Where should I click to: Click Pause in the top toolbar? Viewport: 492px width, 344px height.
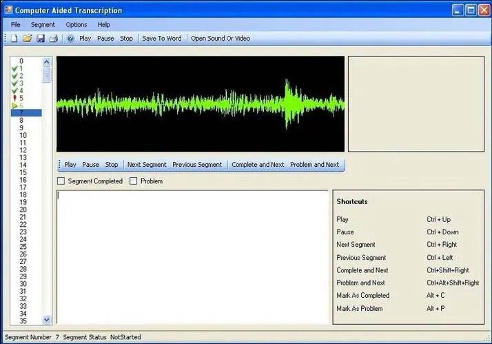tap(105, 39)
